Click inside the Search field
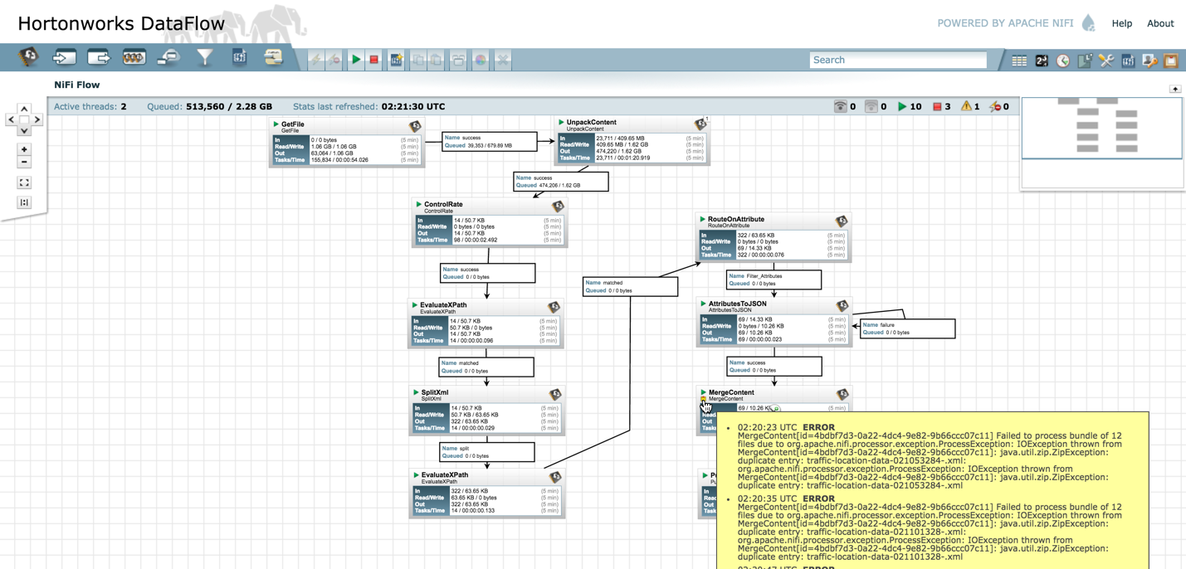This screenshot has height=569, width=1186. pos(896,60)
